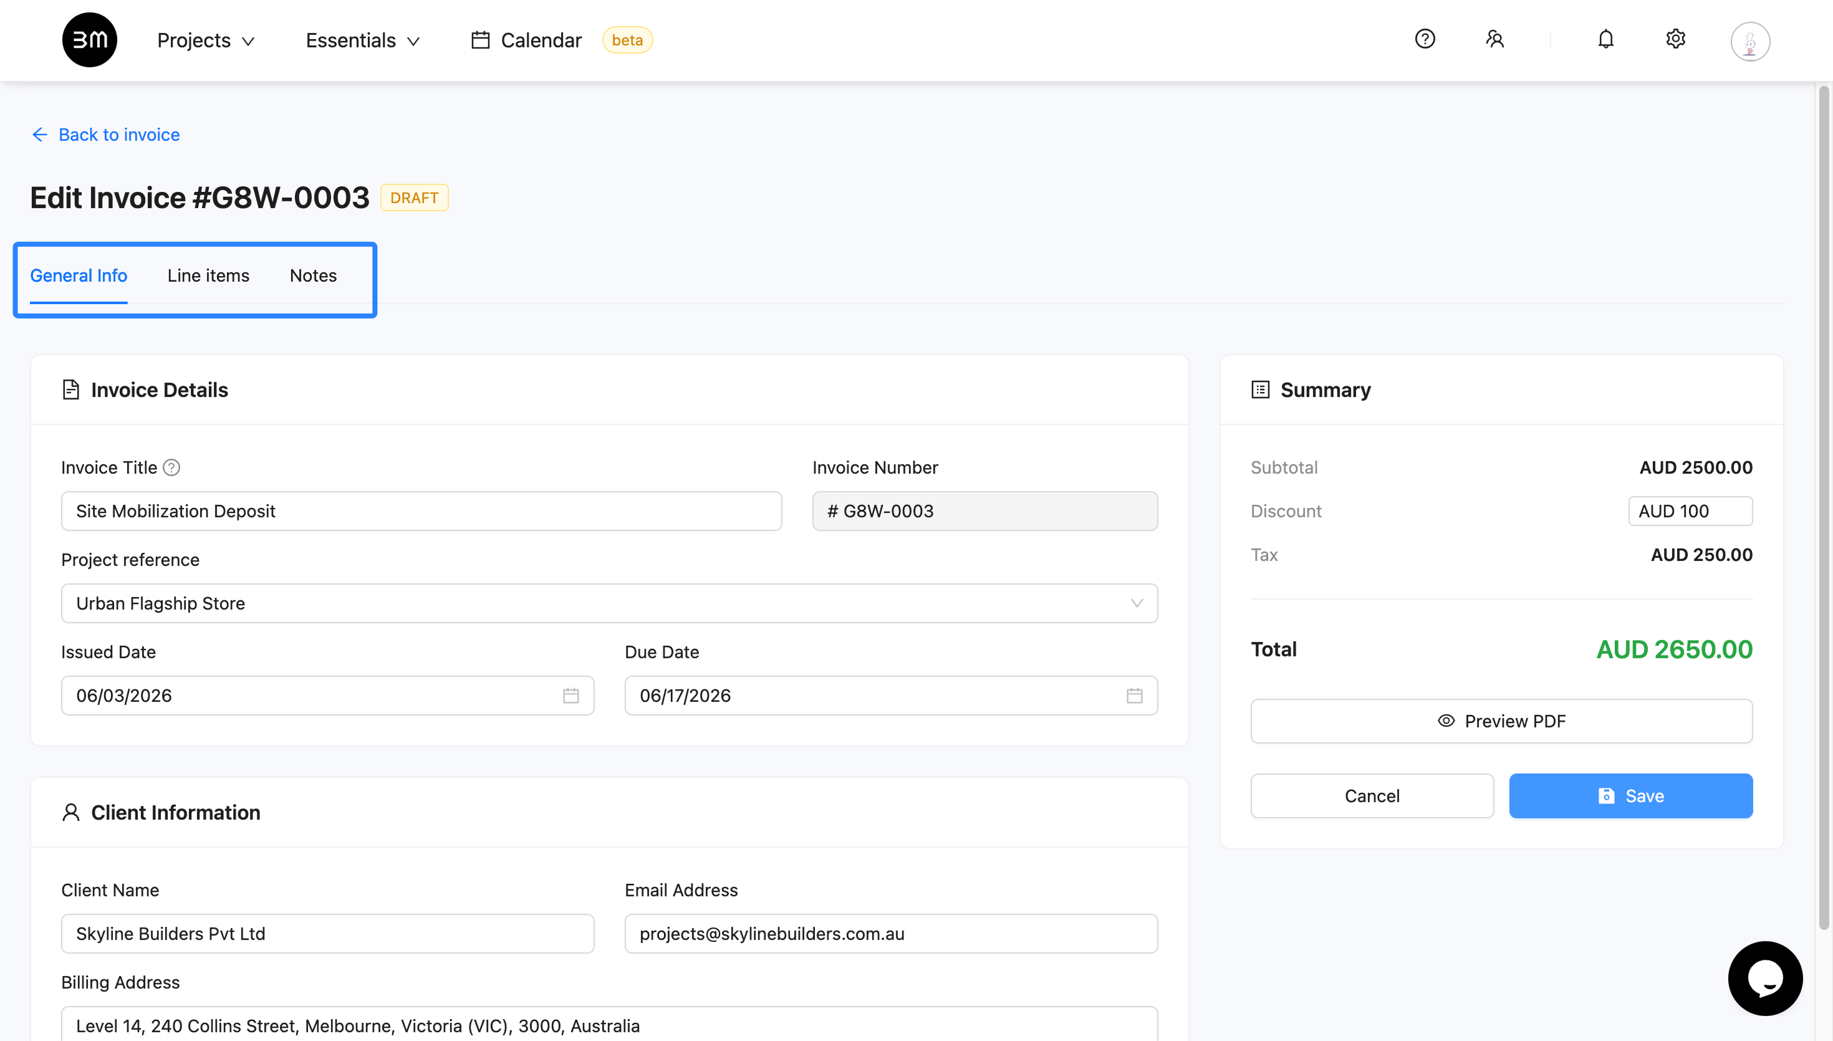1833x1041 pixels.
Task: Click the Issued Date field
Action: click(327, 696)
